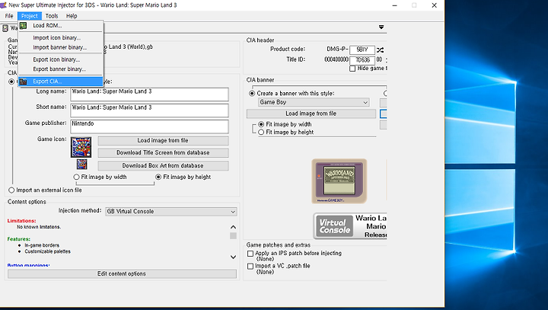Close the injector window

coord(434,5)
